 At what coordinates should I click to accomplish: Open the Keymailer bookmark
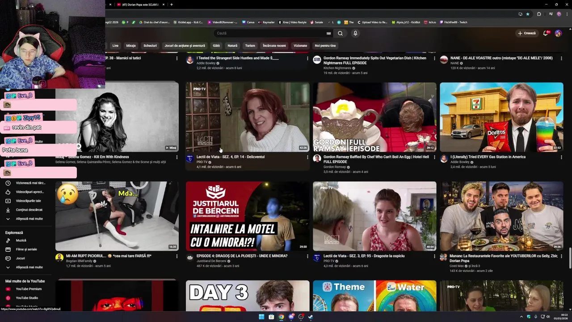pos(266,22)
